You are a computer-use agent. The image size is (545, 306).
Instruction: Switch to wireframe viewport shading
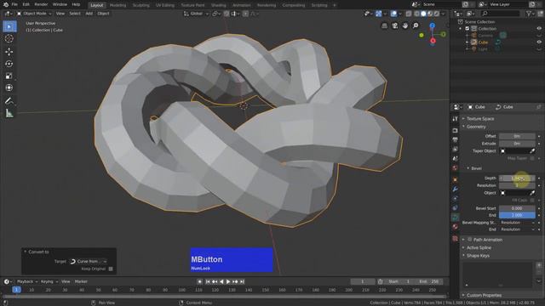[x=416, y=14]
